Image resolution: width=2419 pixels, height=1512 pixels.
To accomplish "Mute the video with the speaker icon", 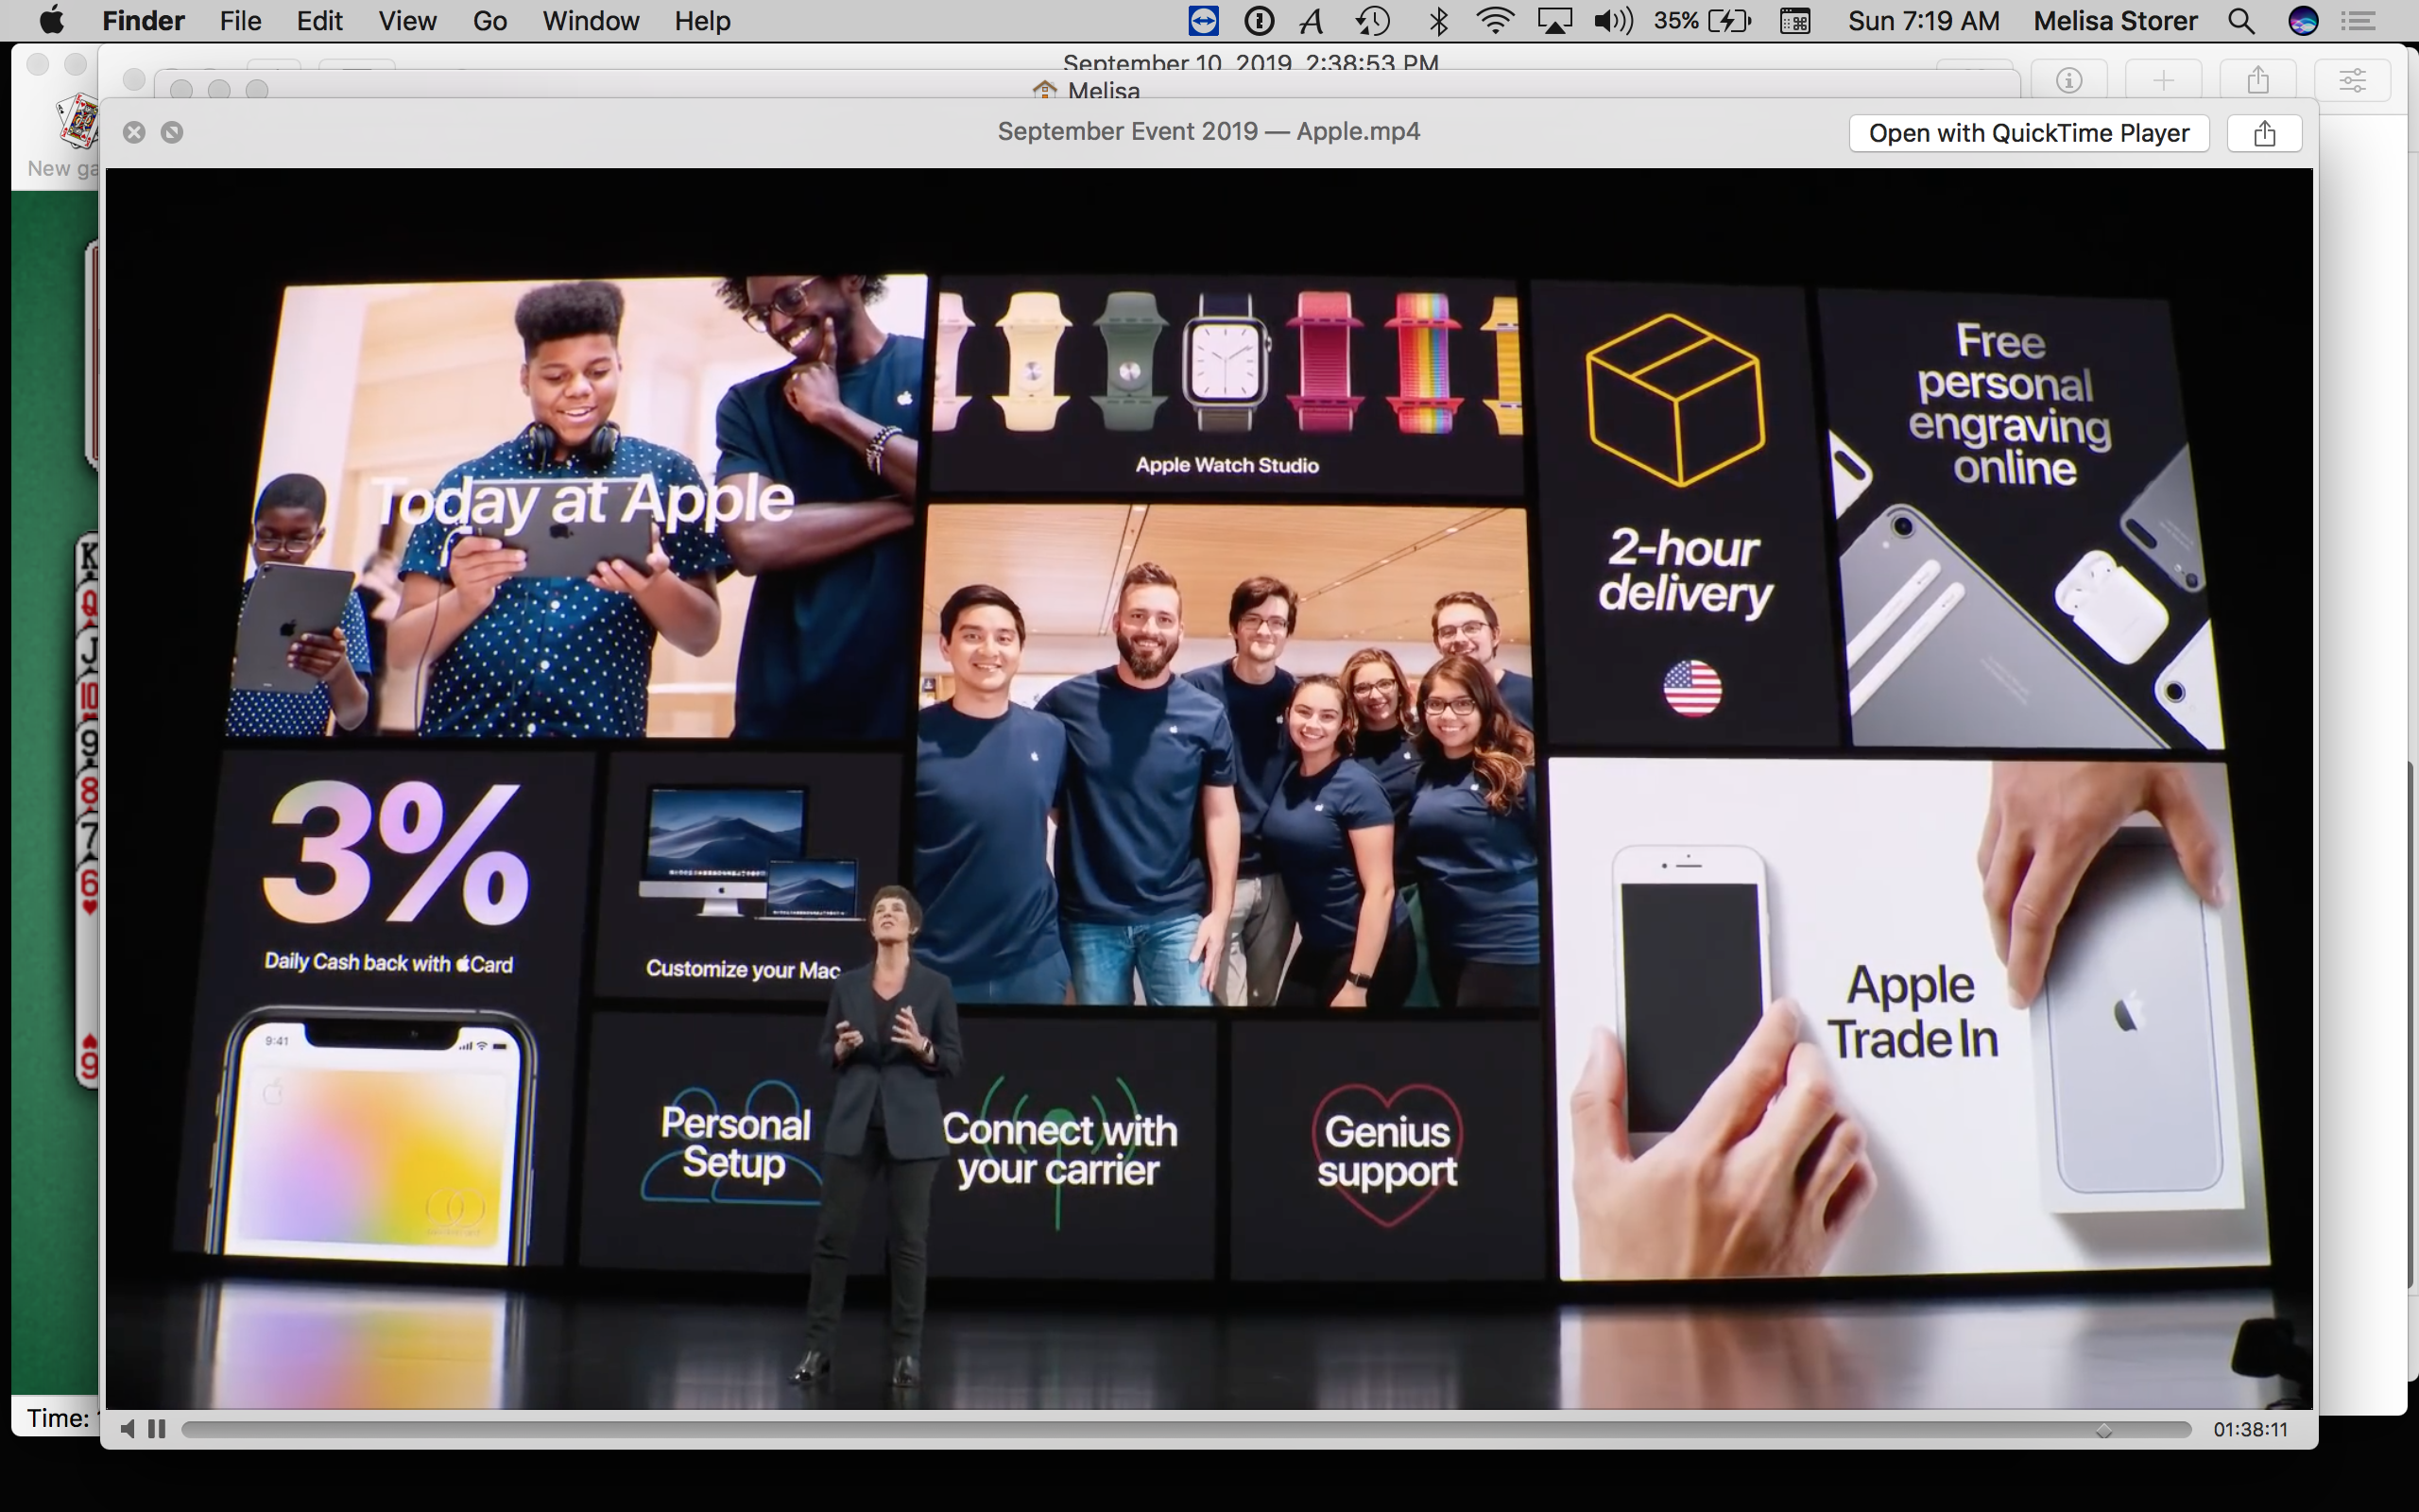I will (x=127, y=1429).
